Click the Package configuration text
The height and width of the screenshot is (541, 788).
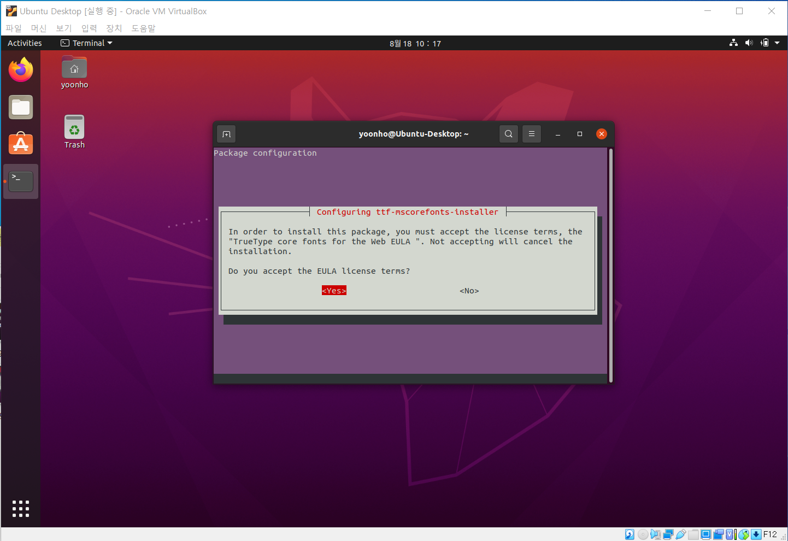(265, 153)
